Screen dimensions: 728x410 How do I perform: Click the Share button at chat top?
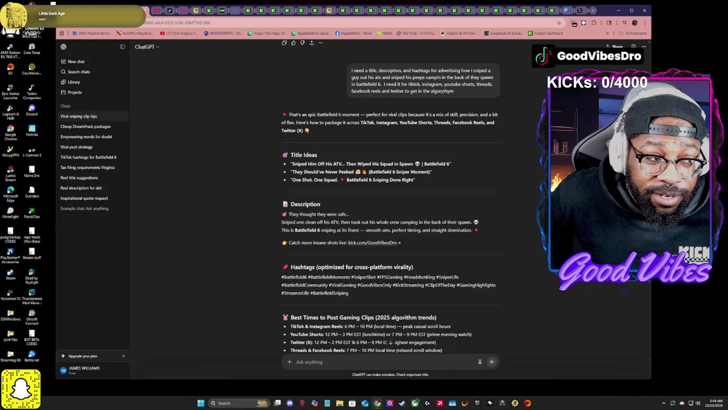click(x=614, y=47)
